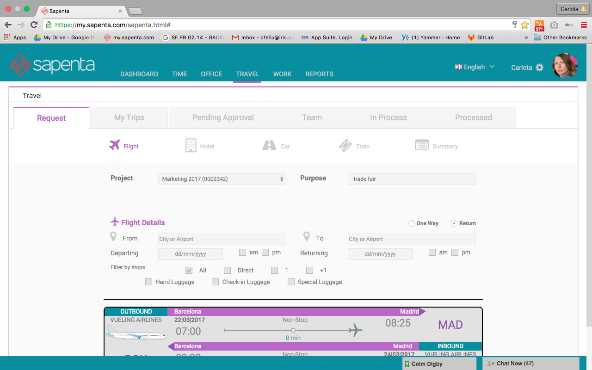Image resolution: width=592 pixels, height=370 pixels.
Task: Open the Yammer : Home bookmark
Action: tap(431, 37)
